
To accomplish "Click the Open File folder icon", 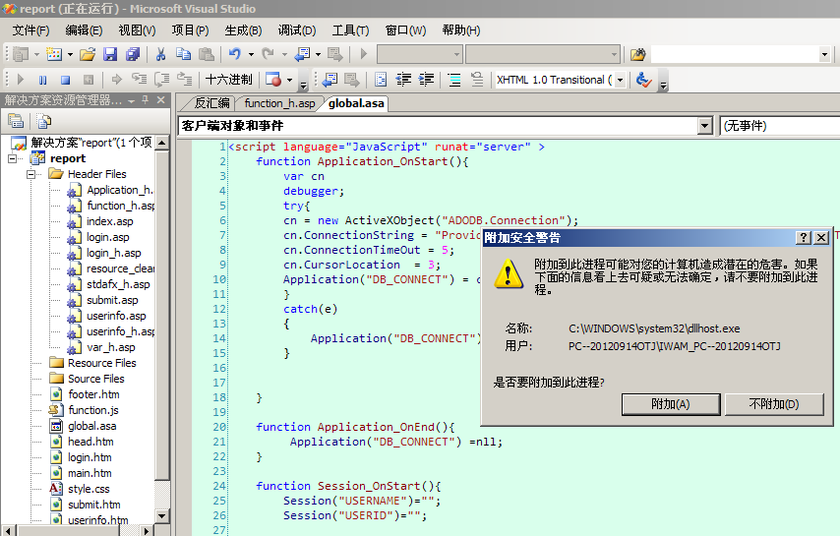I will point(88,54).
